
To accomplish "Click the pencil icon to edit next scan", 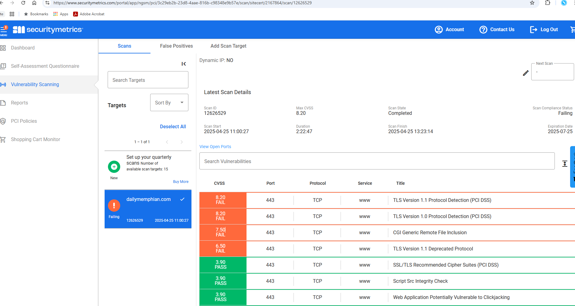I will pyautogui.click(x=525, y=73).
